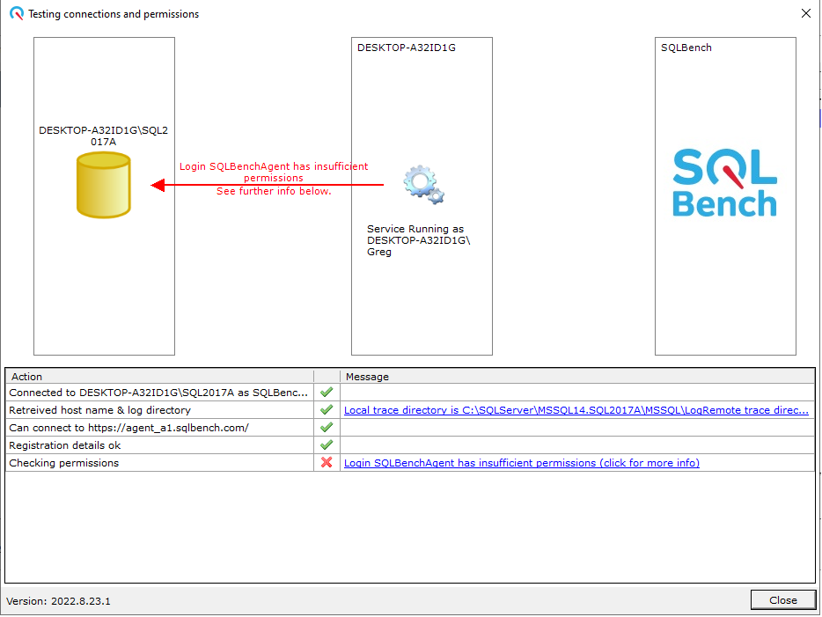This screenshot has width=822, height=617.
Task: Click the Action column header
Action: click(x=158, y=376)
